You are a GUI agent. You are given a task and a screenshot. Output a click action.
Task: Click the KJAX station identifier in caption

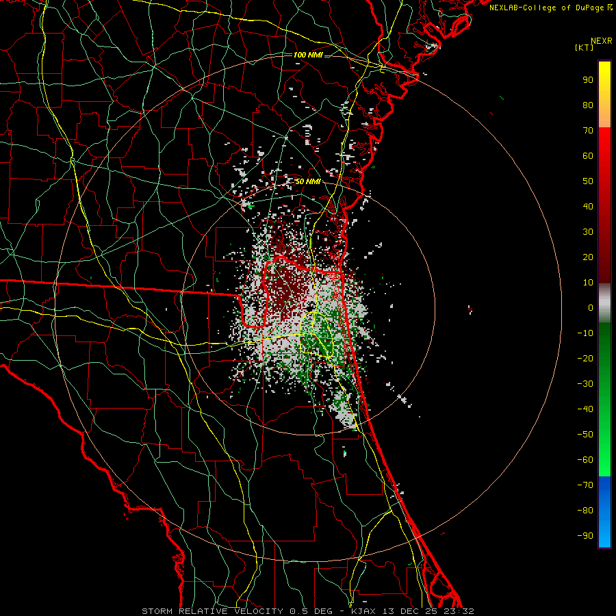tap(363, 611)
